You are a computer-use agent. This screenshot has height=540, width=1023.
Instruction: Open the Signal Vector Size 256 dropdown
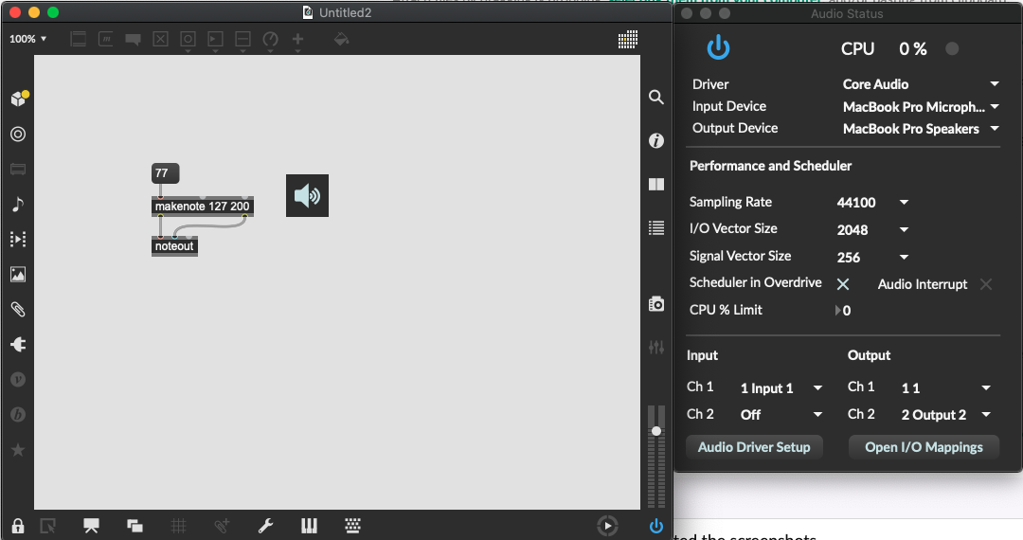[x=873, y=257]
